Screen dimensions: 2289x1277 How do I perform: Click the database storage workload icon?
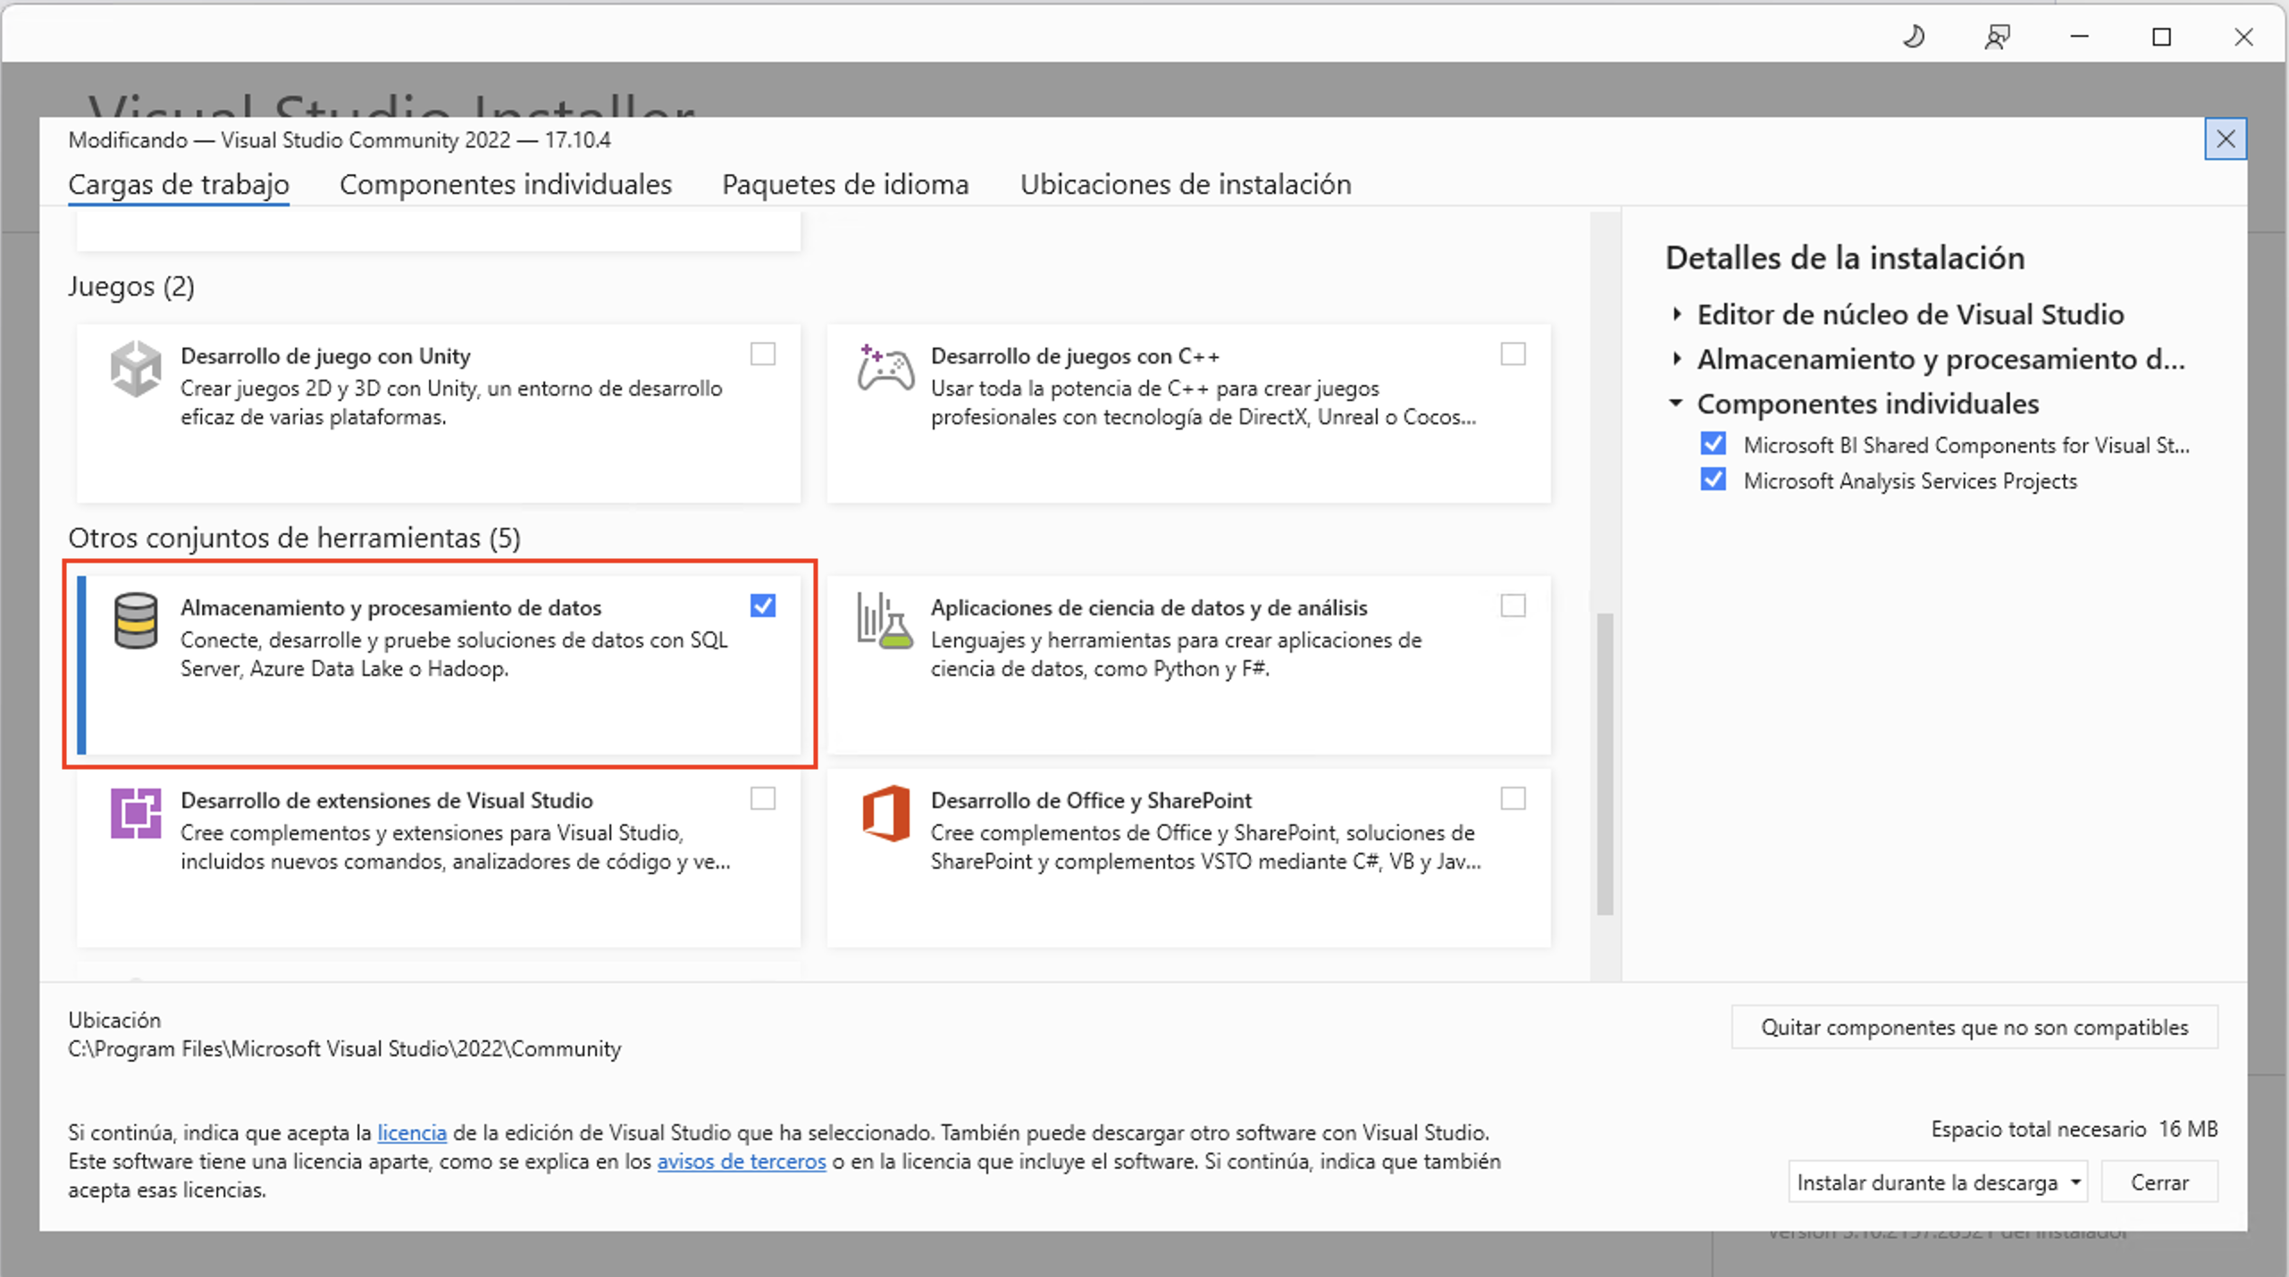tap(136, 621)
